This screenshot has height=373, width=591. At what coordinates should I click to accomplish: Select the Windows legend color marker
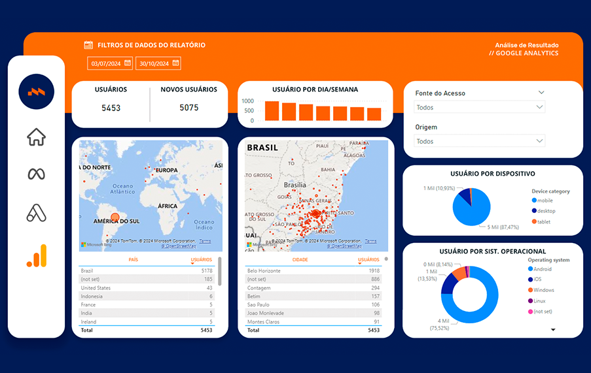[x=530, y=290]
